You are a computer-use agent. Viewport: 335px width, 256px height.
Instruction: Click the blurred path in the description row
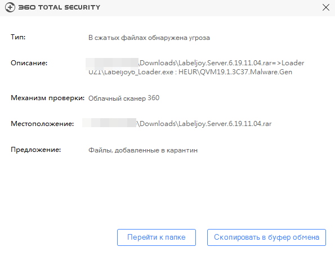(x=112, y=64)
